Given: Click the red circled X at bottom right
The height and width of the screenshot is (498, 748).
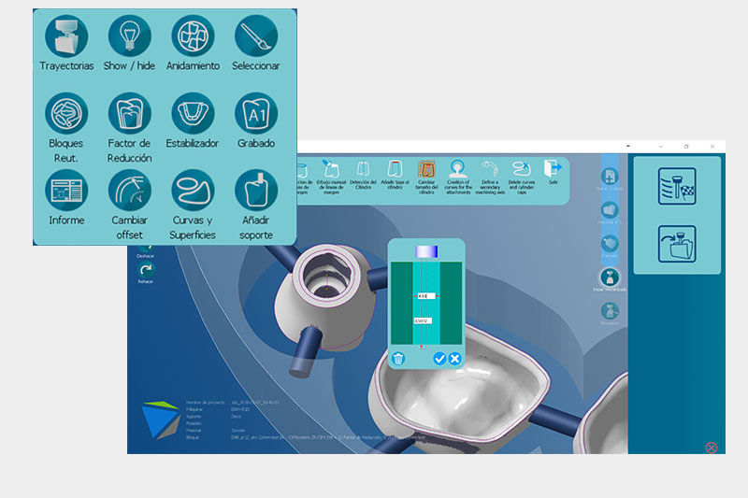Looking at the screenshot, I should coord(712,448).
